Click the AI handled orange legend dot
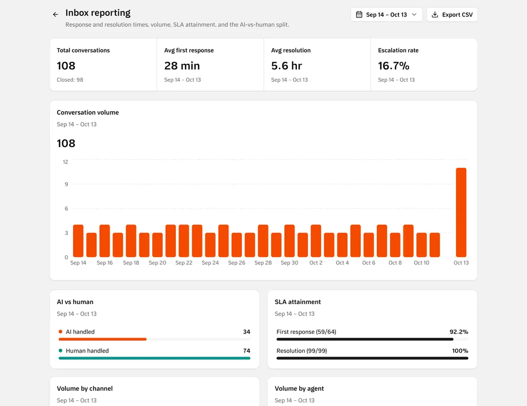 click(x=61, y=331)
